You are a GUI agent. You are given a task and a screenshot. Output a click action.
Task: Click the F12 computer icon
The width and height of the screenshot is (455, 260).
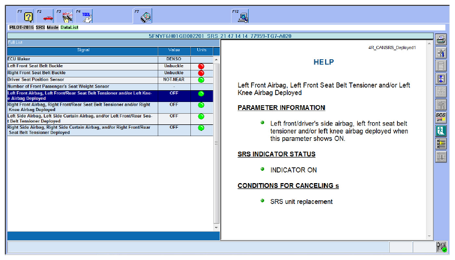[243, 17]
